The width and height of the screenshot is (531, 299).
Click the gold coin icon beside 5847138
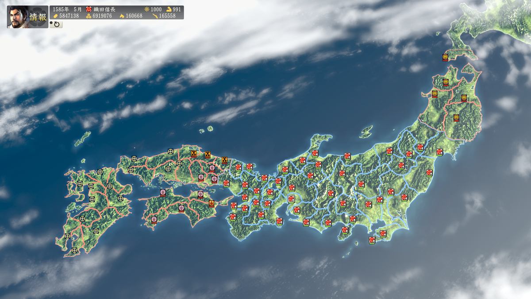pyautogui.click(x=55, y=16)
